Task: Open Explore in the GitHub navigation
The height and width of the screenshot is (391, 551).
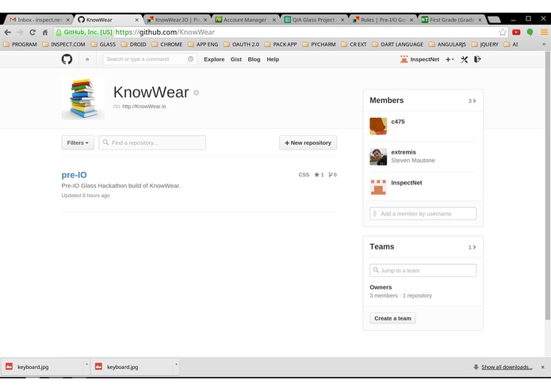Action: [x=214, y=59]
